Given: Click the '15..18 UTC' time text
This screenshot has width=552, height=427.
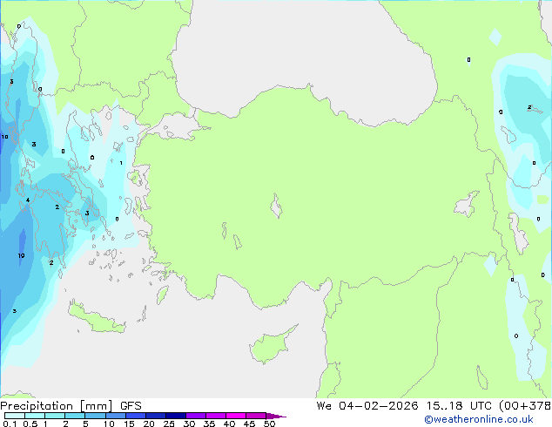Looking at the screenshot, I should click(458, 406).
